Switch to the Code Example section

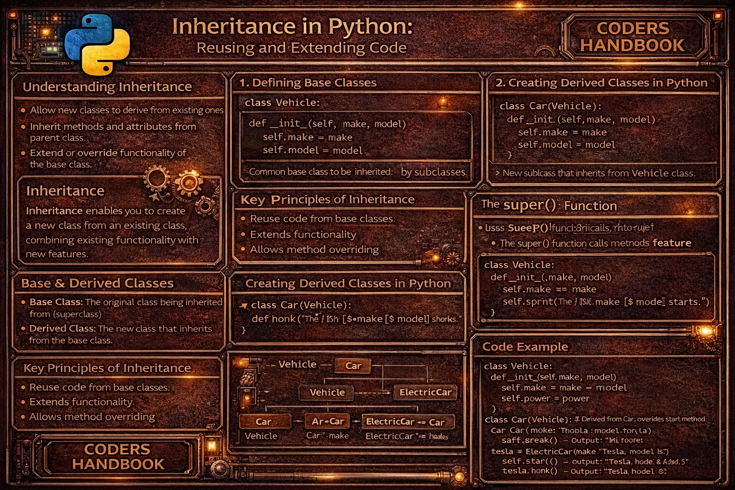pos(524,346)
